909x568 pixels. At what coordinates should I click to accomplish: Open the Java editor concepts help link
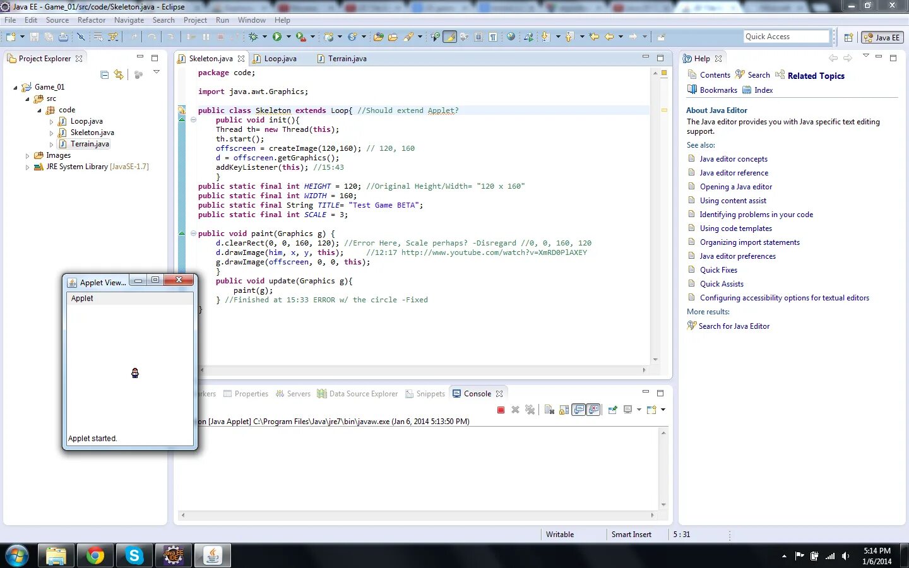click(734, 159)
